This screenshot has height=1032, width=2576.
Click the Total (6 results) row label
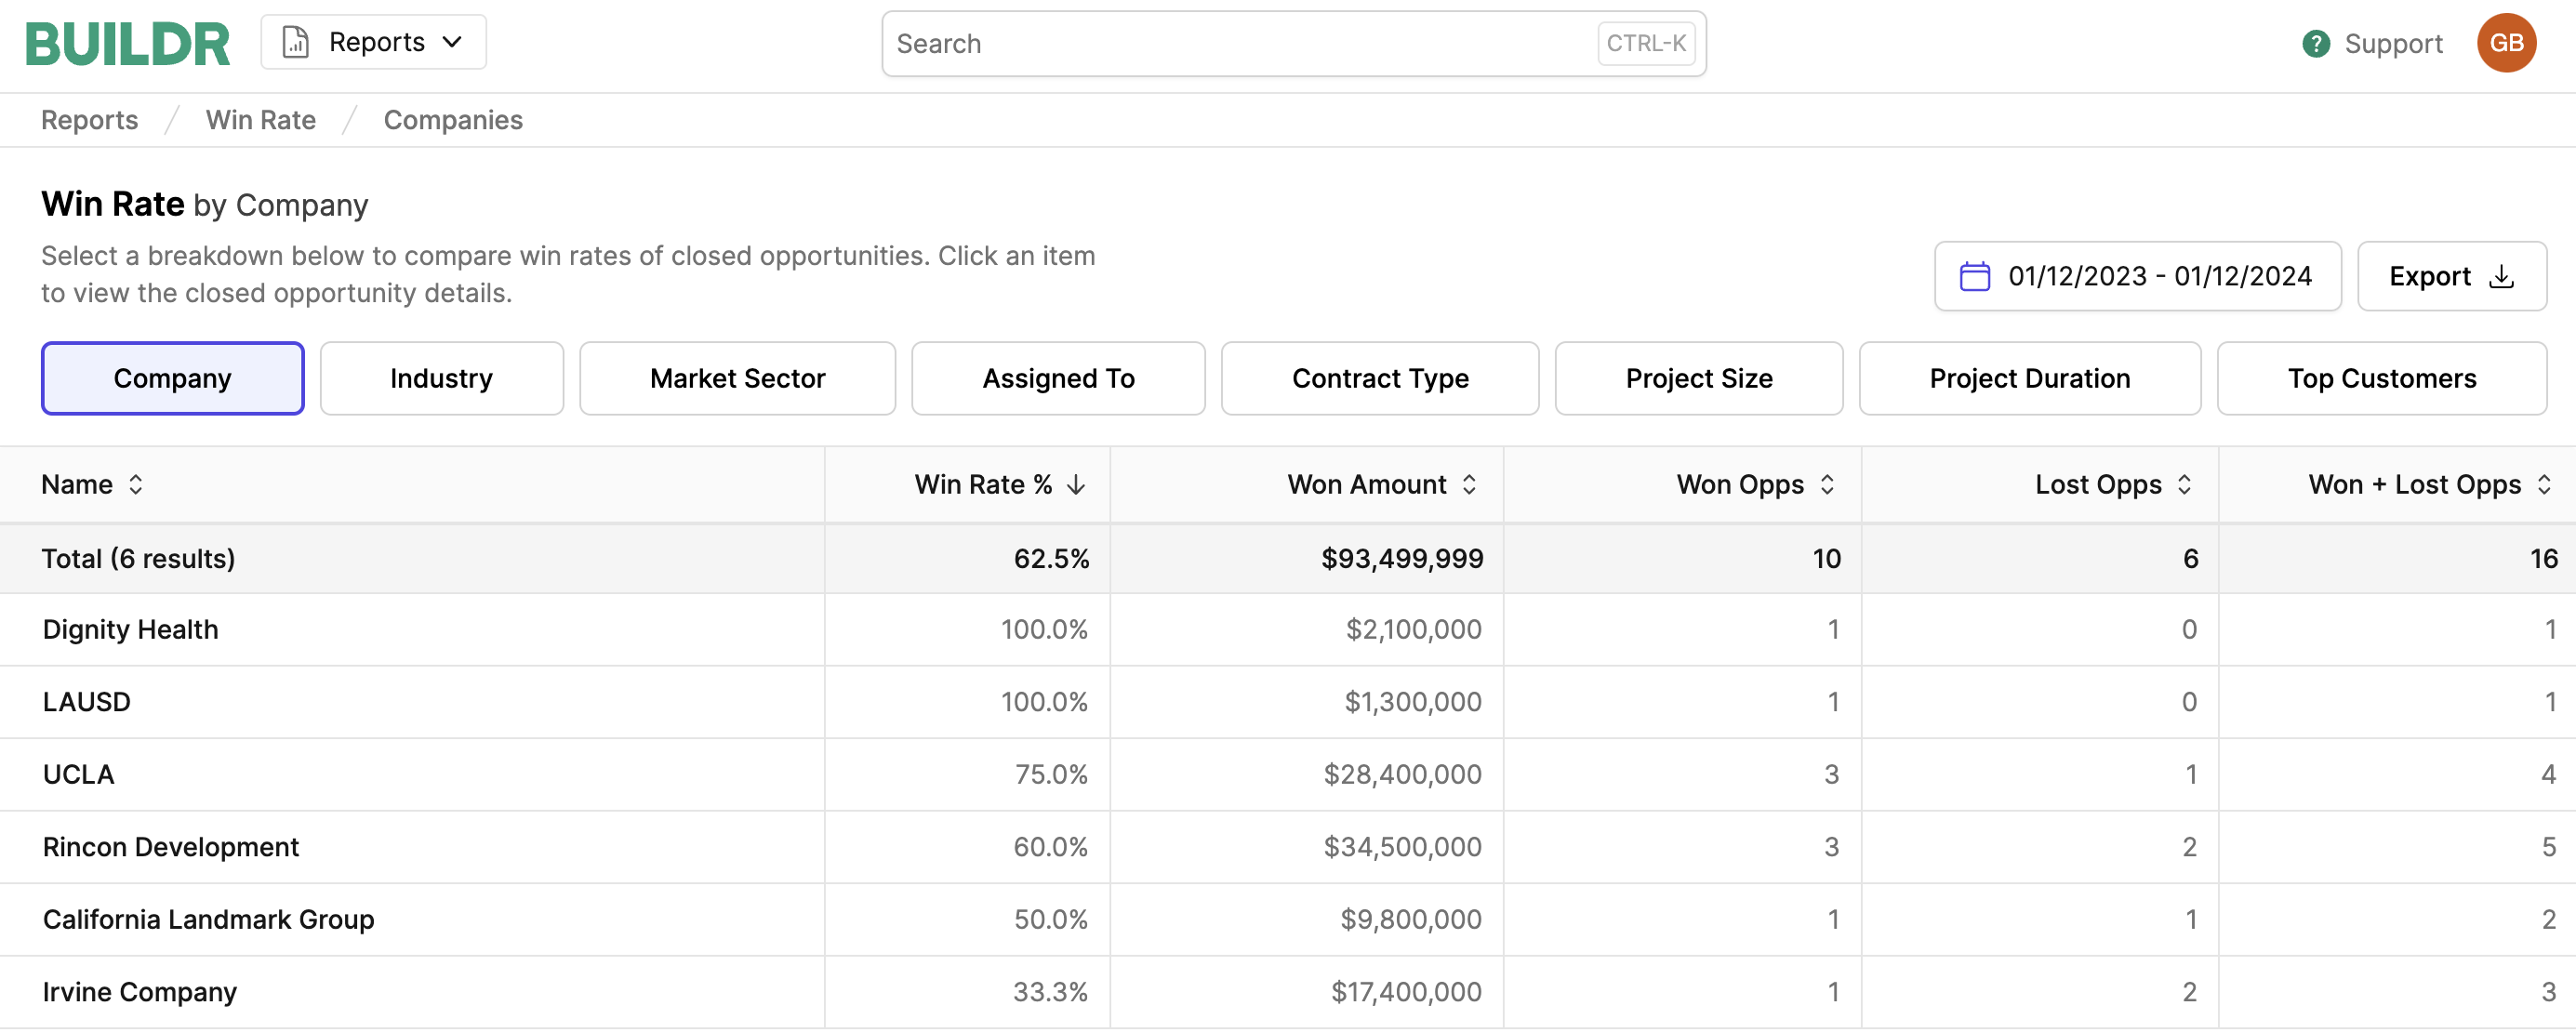tap(138, 558)
